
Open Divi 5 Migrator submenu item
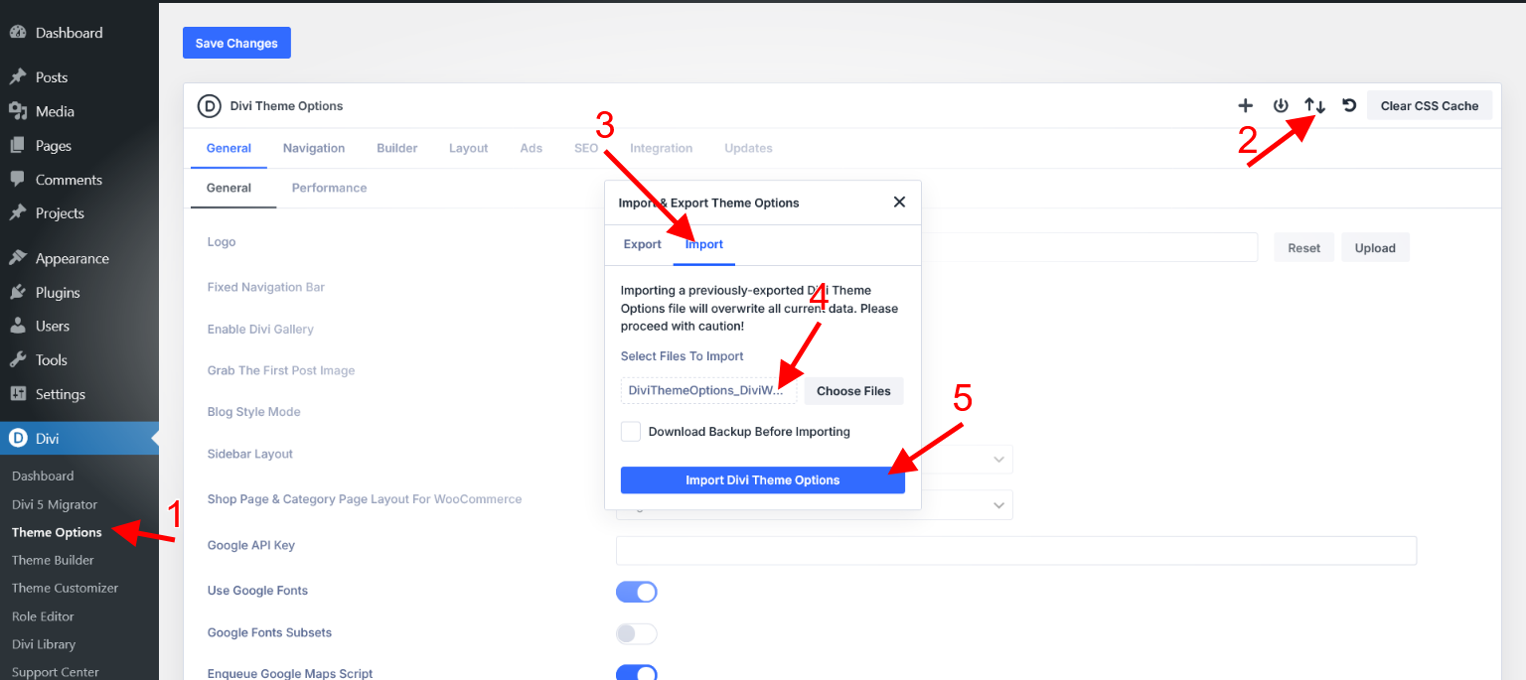pyautogui.click(x=55, y=504)
